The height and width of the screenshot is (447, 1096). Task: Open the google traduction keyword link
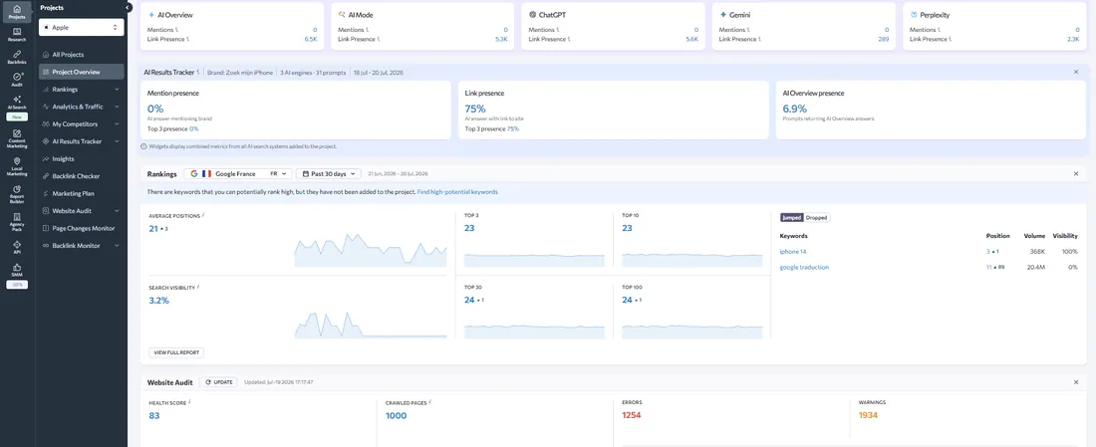804,267
